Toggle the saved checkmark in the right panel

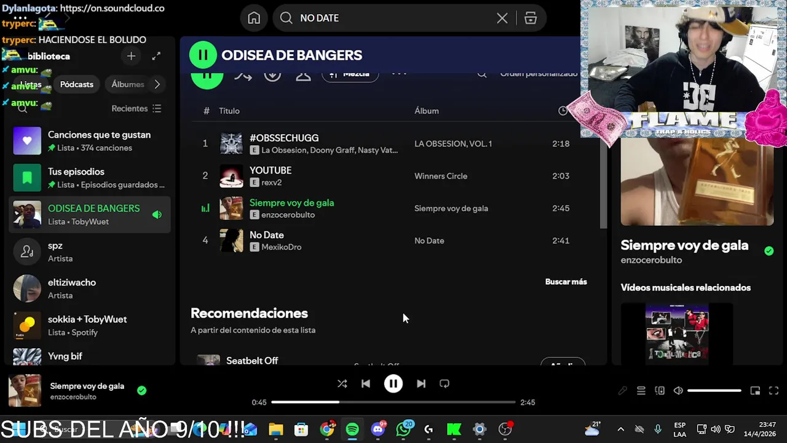point(769,251)
